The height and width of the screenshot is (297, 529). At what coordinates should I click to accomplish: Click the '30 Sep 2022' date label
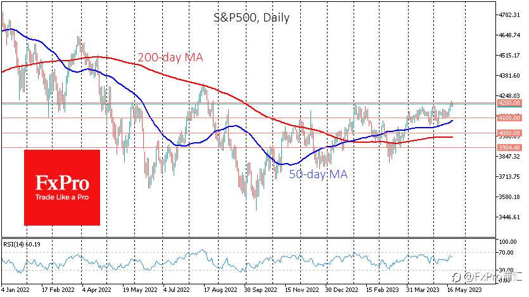pos(261,289)
